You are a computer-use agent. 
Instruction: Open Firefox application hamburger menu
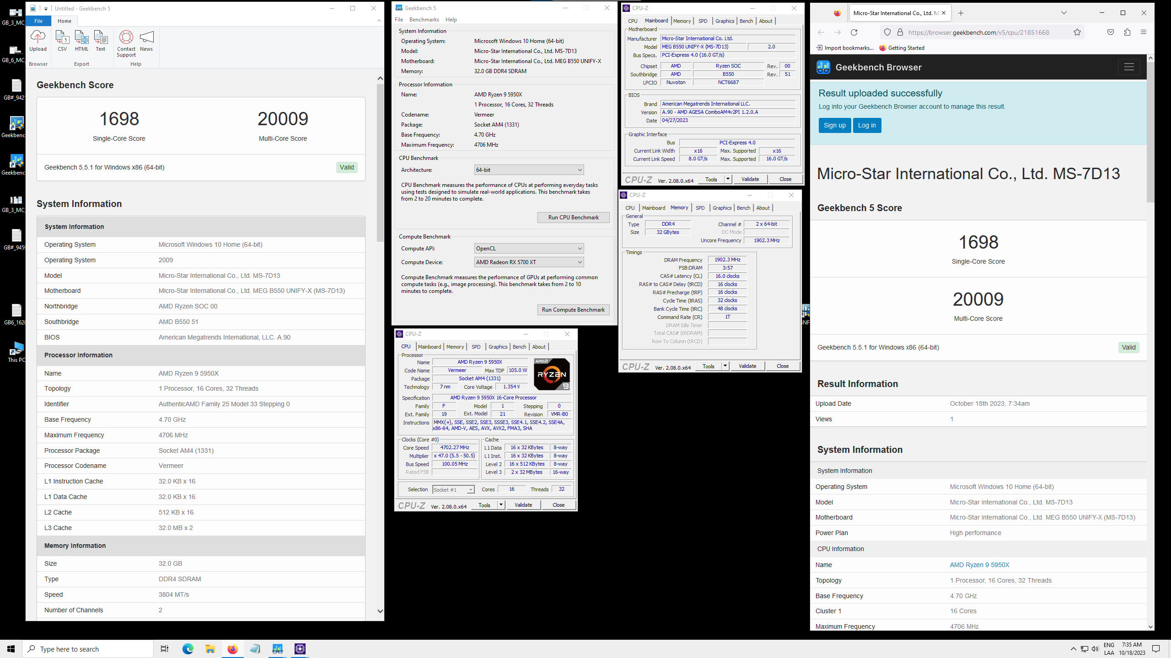pos(1144,32)
